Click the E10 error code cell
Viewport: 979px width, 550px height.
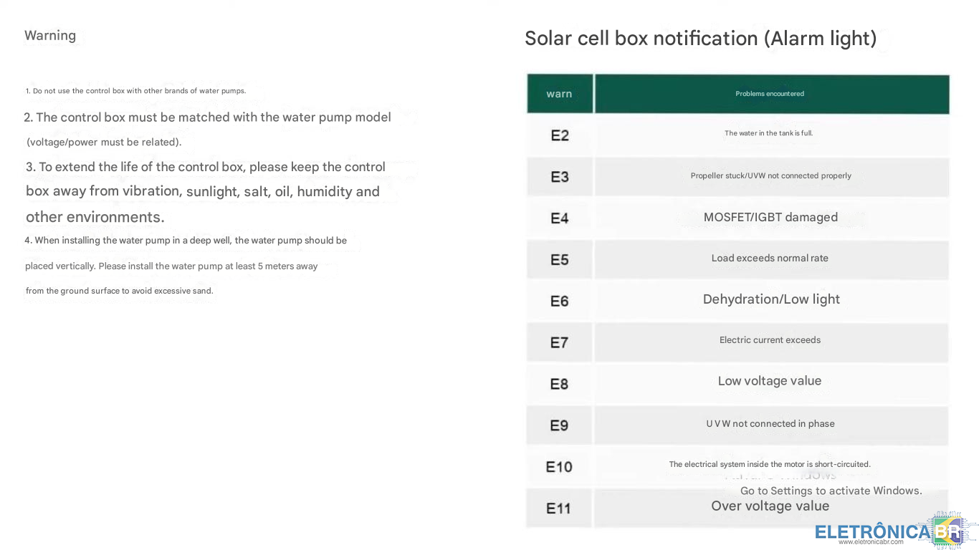click(x=559, y=467)
